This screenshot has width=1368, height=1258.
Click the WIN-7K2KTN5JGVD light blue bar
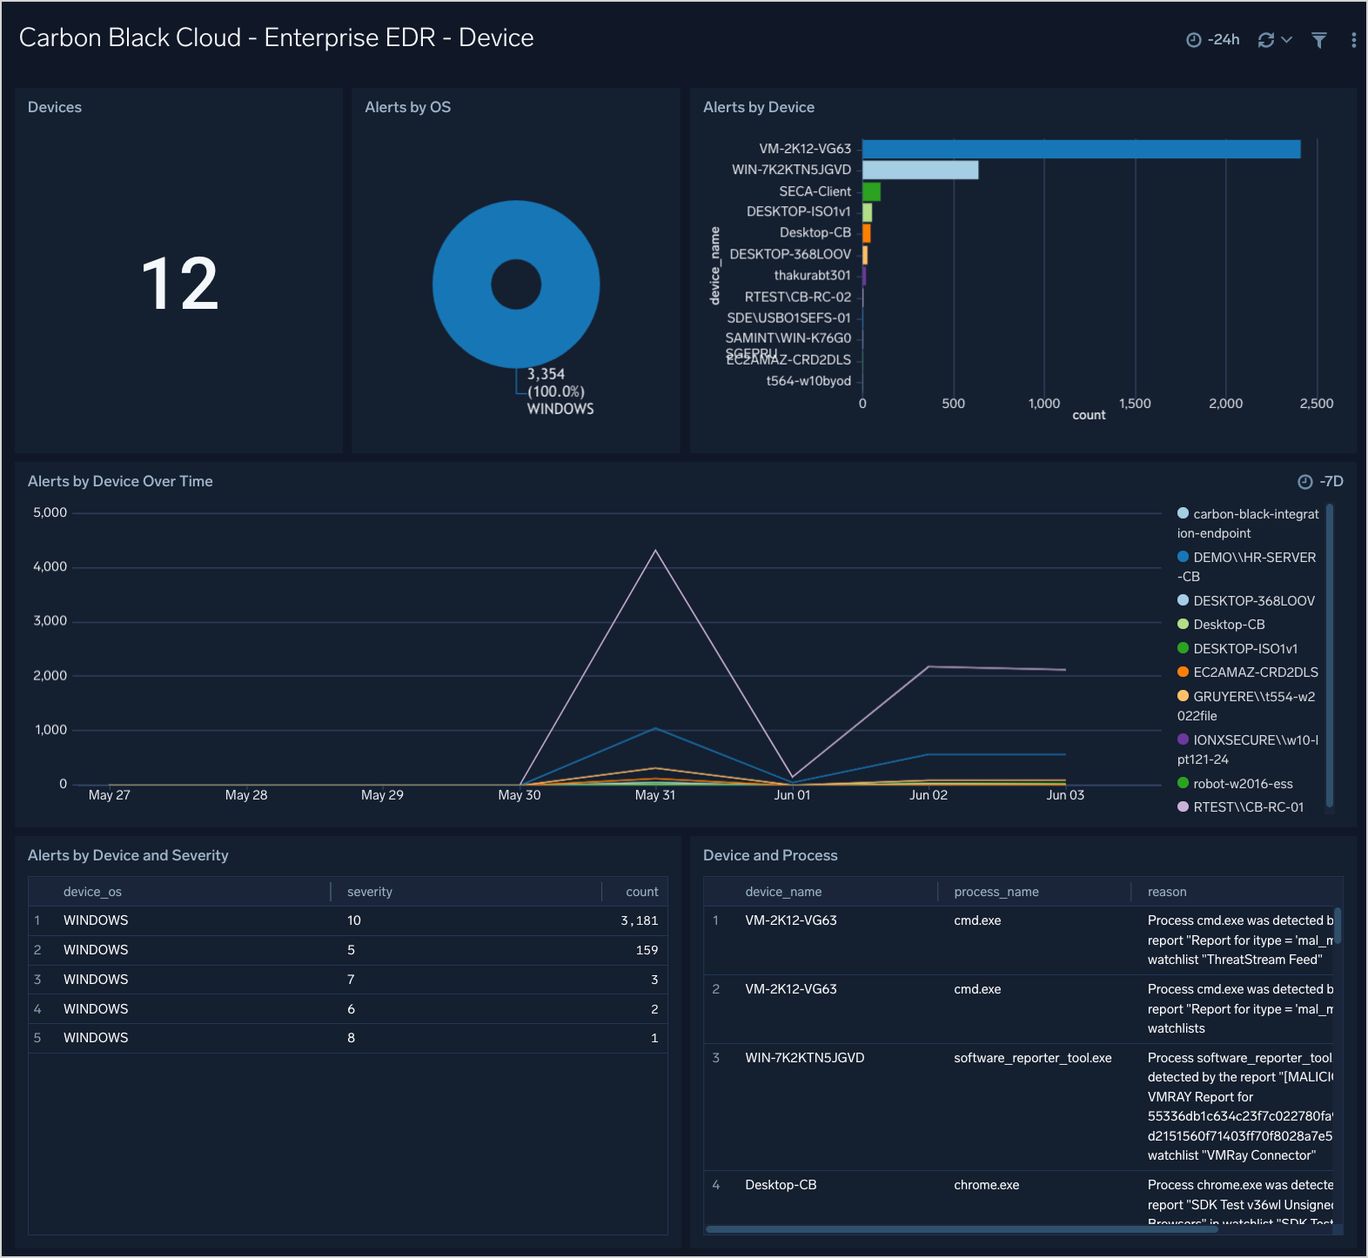(x=920, y=170)
